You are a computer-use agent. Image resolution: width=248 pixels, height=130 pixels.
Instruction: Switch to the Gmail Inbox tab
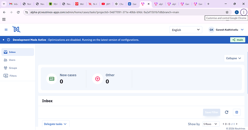coord(14,4)
